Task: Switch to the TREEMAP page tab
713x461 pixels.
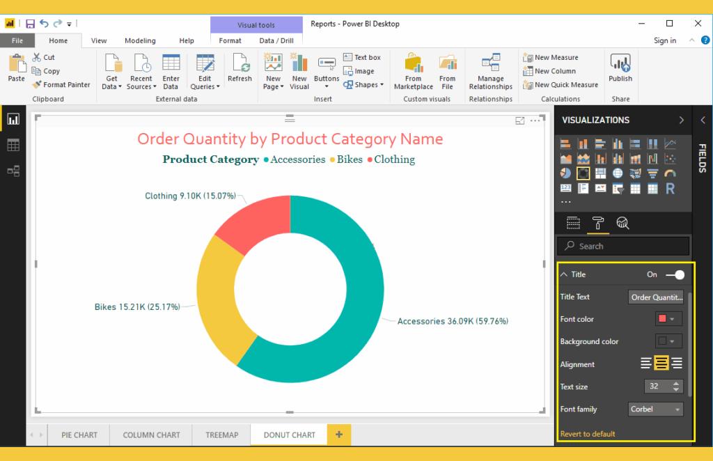Action: (221, 435)
